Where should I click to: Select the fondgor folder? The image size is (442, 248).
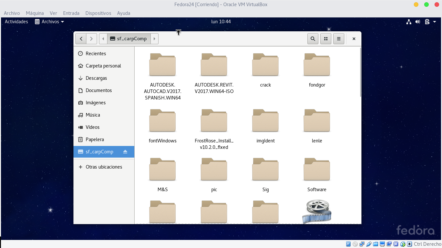tap(317, 70)
